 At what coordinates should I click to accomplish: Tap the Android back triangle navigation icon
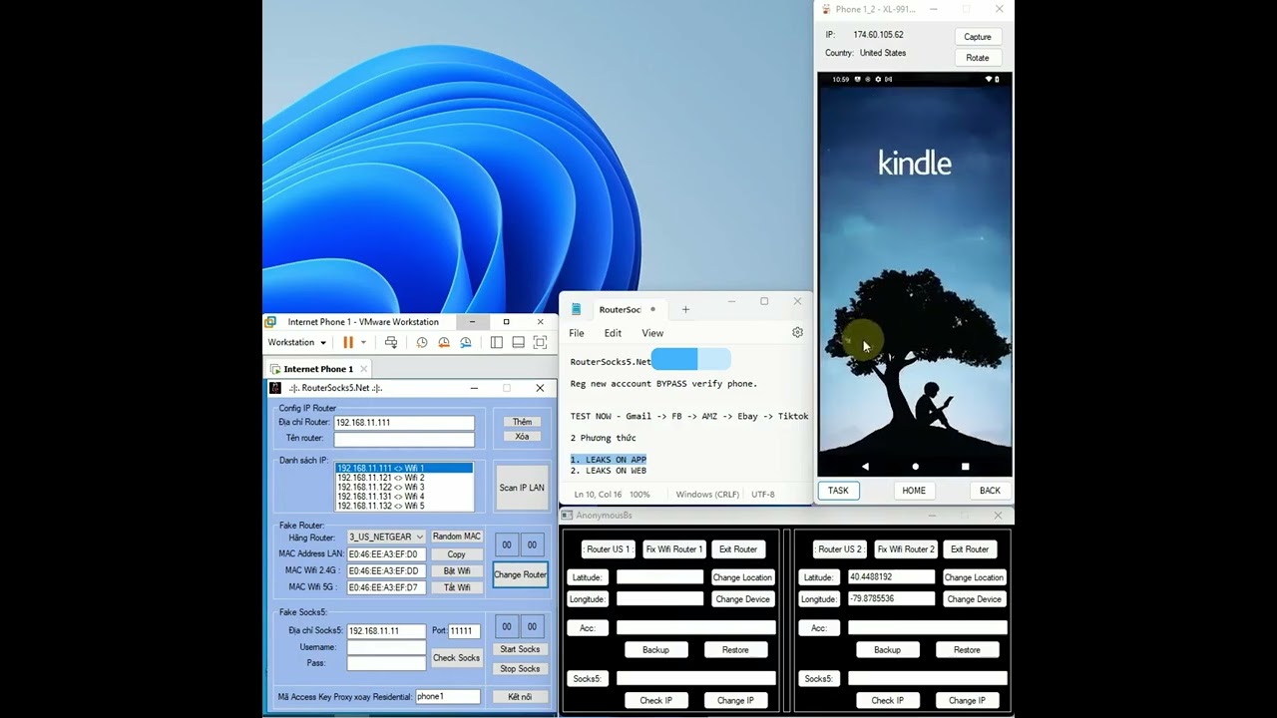tap(865, 466)
